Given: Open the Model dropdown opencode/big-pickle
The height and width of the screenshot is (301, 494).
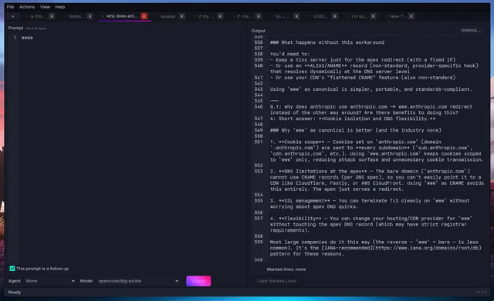Looking at the screenshot, I should 138,281.
